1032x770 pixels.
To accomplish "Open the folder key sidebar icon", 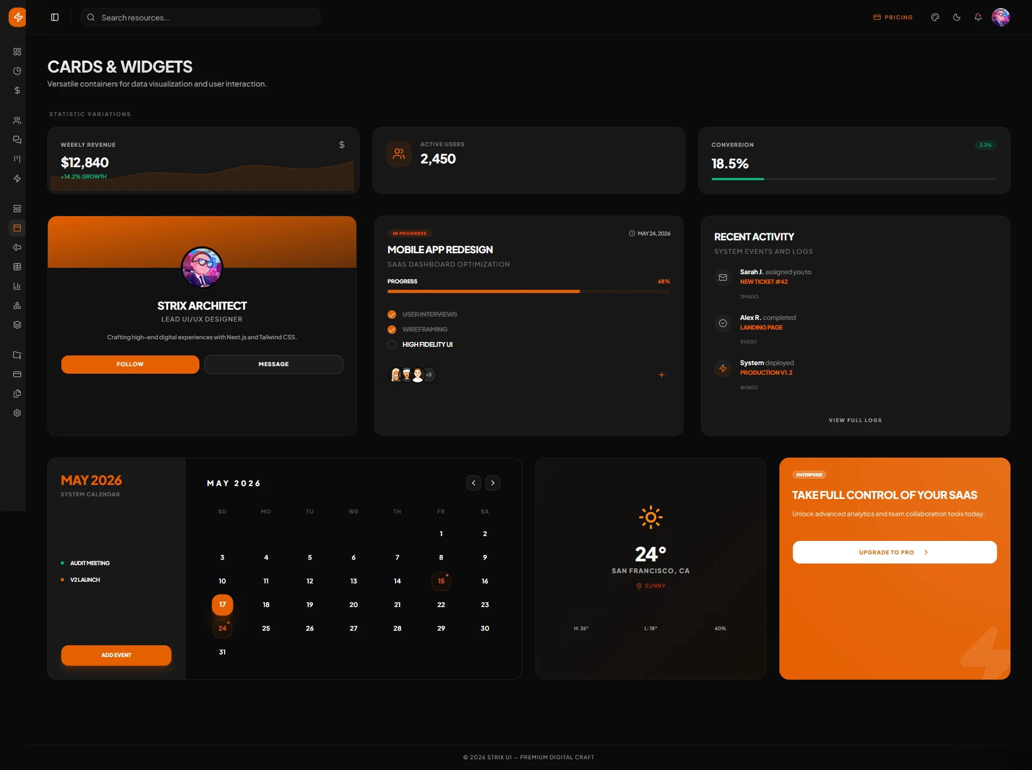I will pyautogui.click(x=17, y=355).
